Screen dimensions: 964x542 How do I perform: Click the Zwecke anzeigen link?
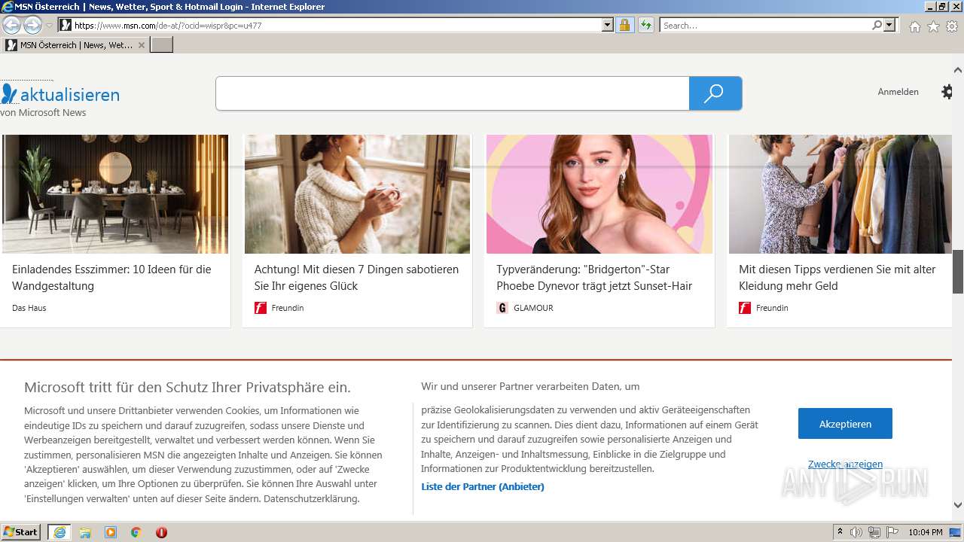pyautogui.click(x=845, y=464)
